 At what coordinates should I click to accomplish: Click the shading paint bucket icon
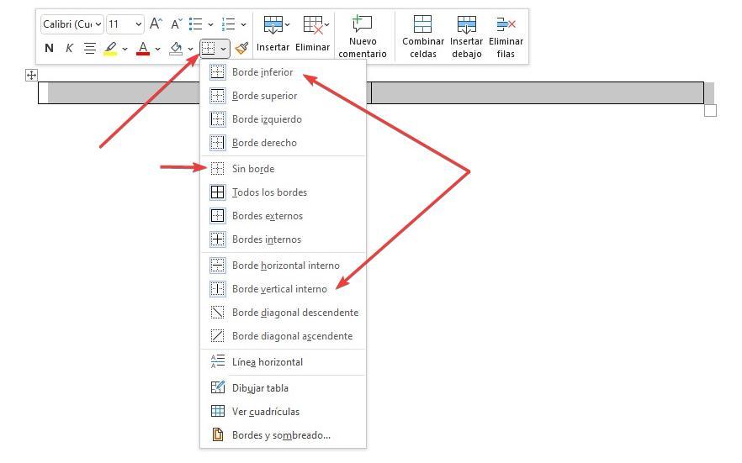[x=176, y=48]
